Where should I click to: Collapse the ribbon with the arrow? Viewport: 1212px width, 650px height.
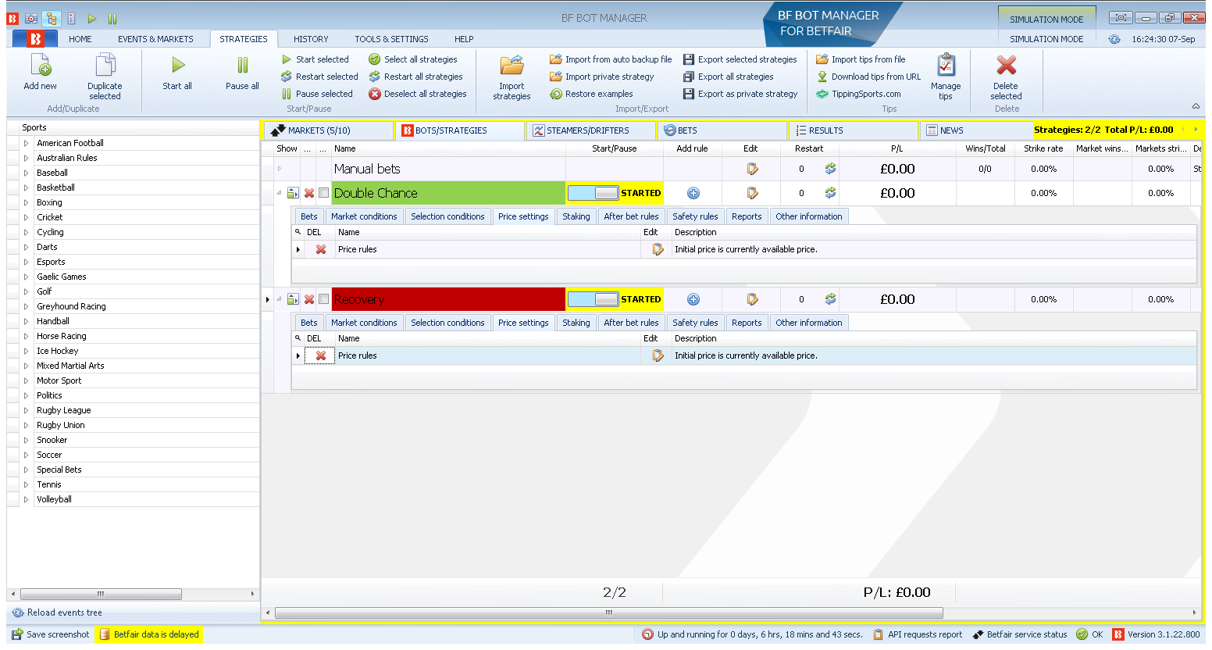coord(1196,106)
